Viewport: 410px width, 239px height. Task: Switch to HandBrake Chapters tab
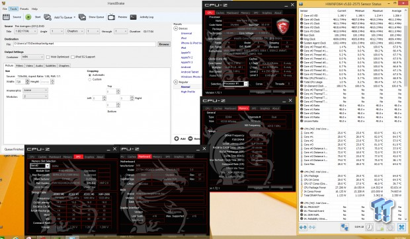[x=63, y=66]
